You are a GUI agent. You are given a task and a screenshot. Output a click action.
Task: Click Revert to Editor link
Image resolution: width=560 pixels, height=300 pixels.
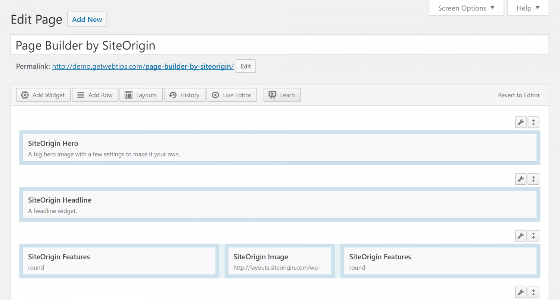519,95
